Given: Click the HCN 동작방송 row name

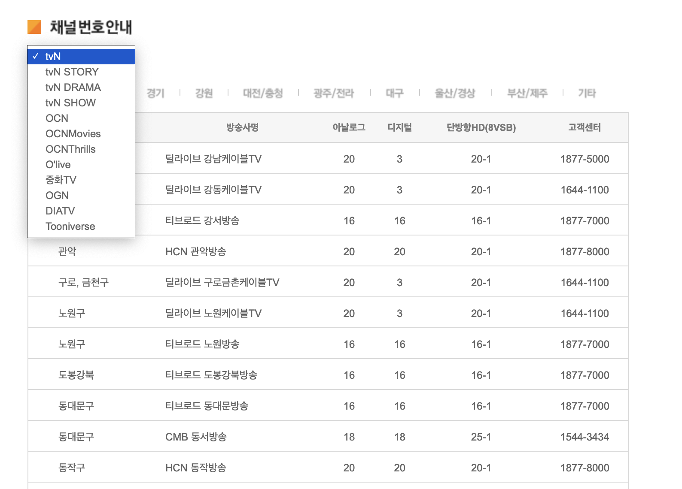Looking at the screenshot, I should click(x=196, y=468).
